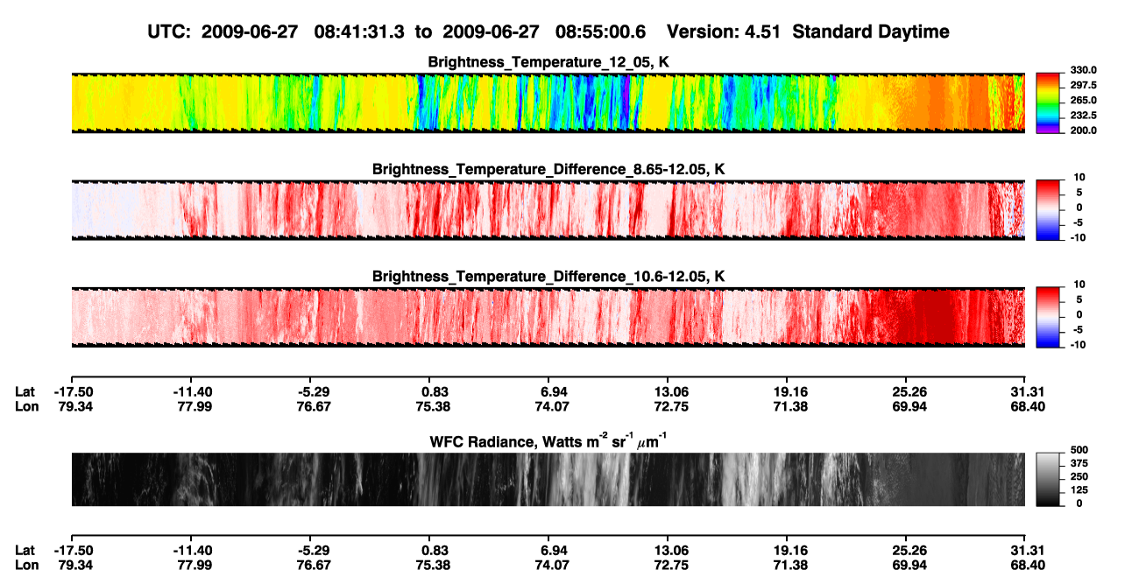1139x584 pixels.
Task: Click latitude -5.29 on the axis under the WFC strip
Action: click(x=309, y=550)
